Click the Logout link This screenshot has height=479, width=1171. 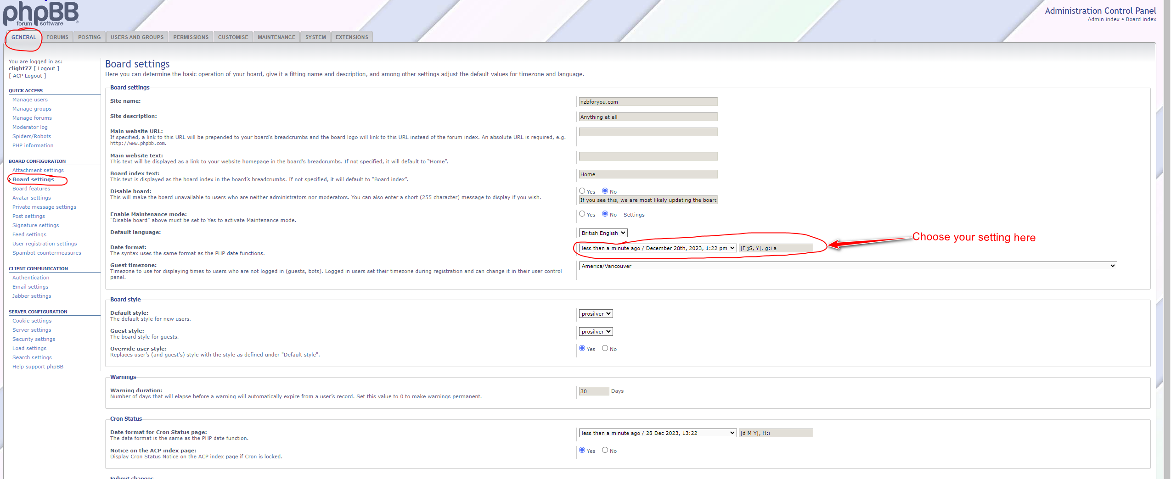(46, 68)
